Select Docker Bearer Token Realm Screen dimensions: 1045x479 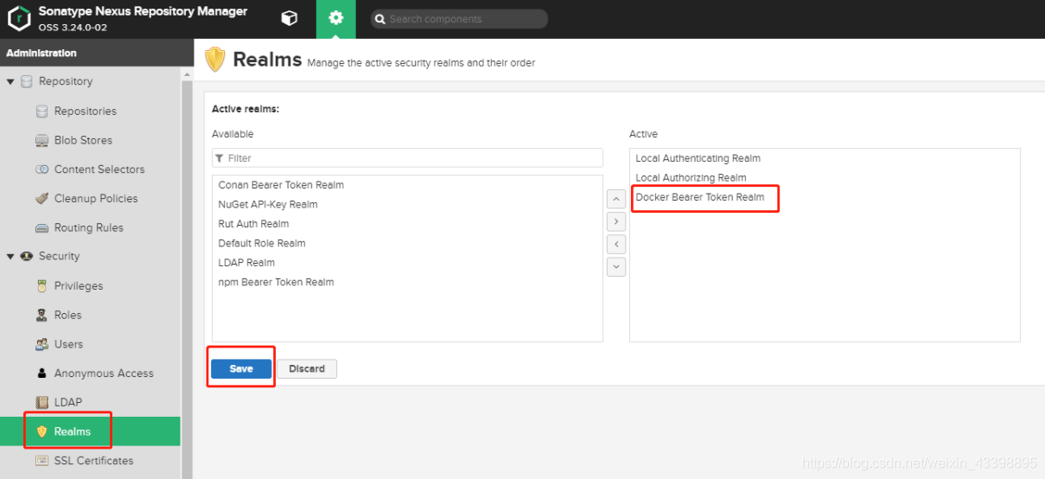[700, 197]
